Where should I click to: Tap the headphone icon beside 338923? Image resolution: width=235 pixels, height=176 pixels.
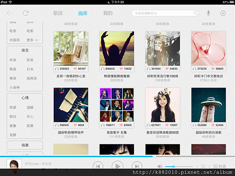click(57, 69)
